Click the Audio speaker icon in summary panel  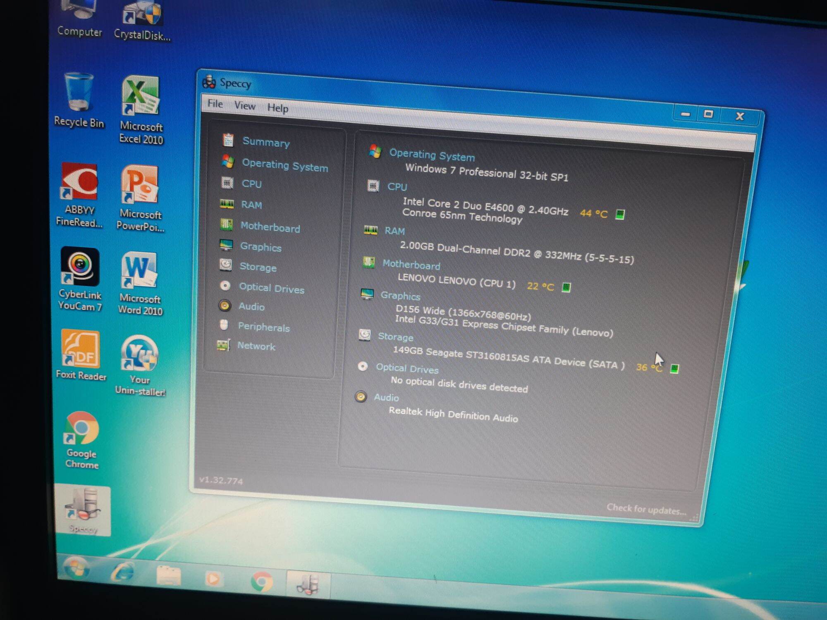coord(361,397)
